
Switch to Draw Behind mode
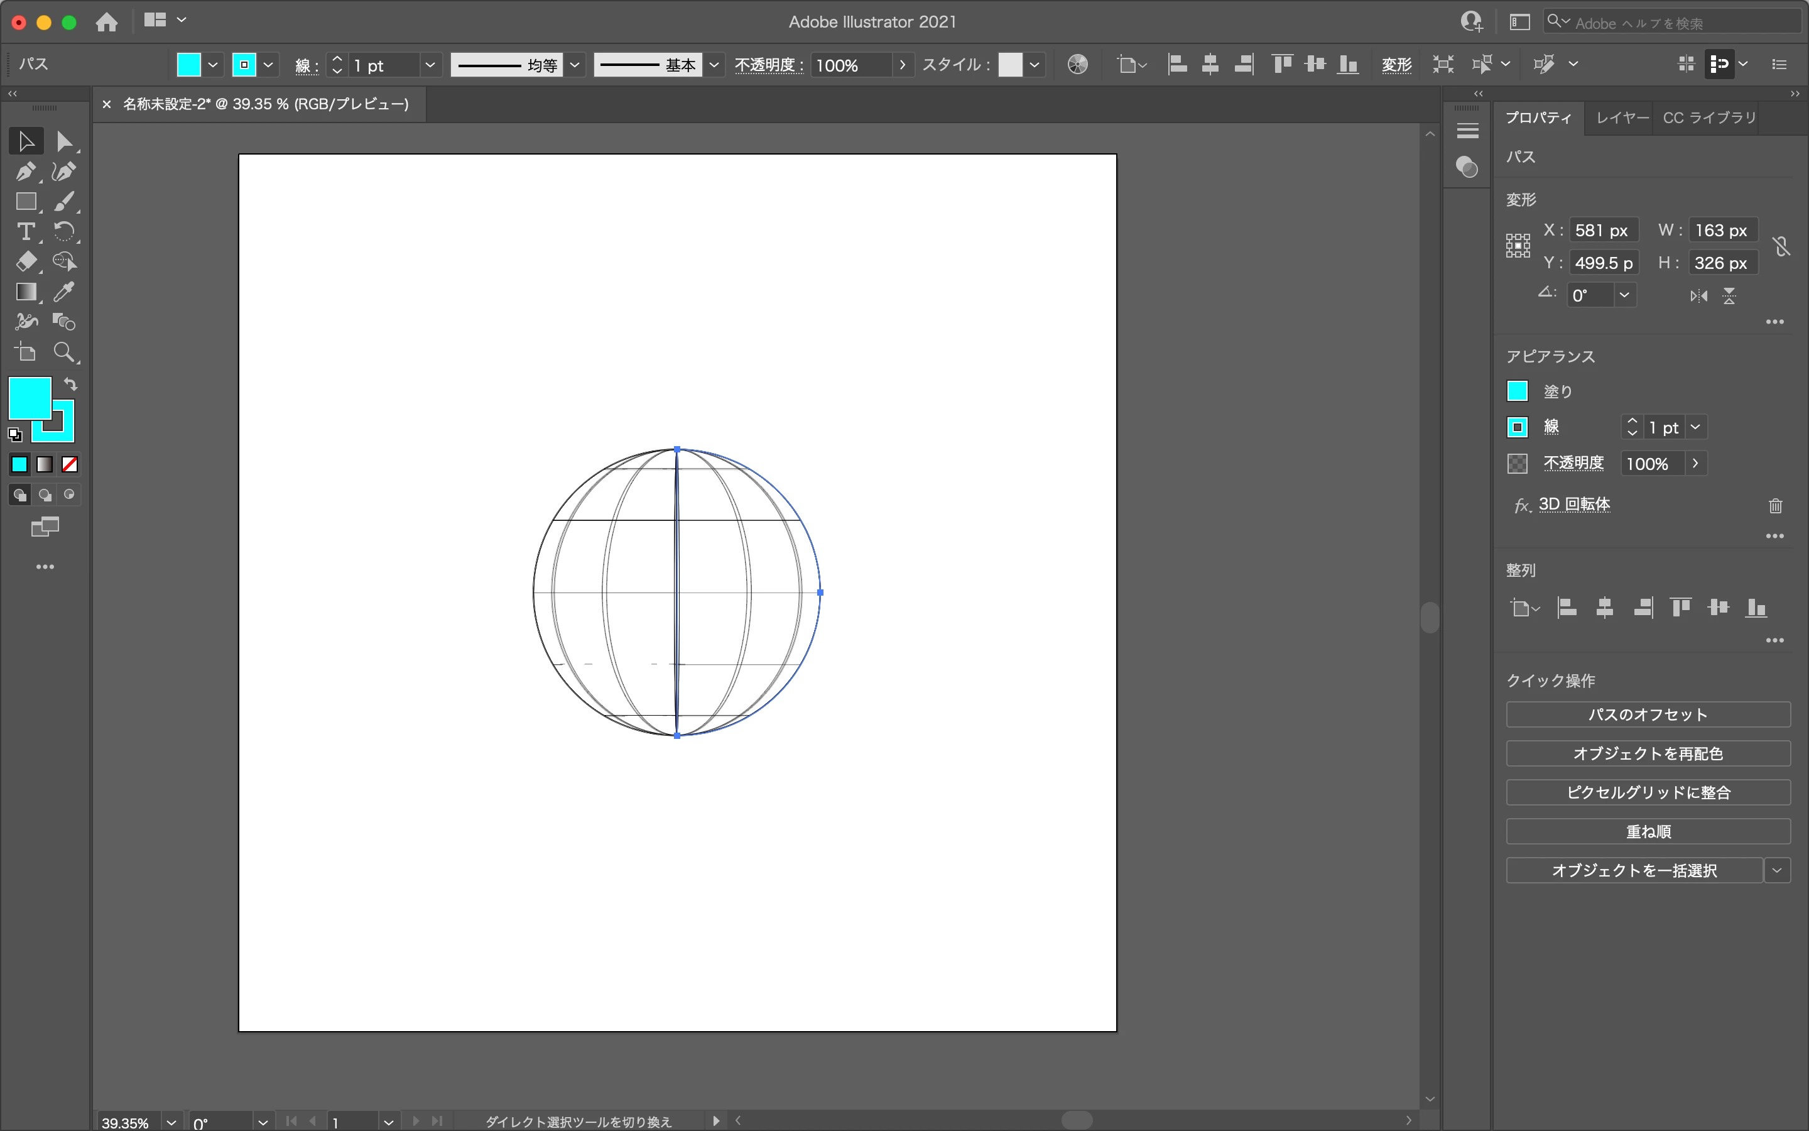tap(45, 495)
